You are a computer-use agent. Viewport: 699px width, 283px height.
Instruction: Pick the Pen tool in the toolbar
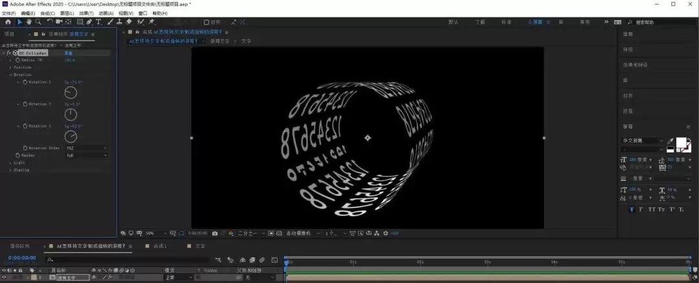tap(89, 22)
